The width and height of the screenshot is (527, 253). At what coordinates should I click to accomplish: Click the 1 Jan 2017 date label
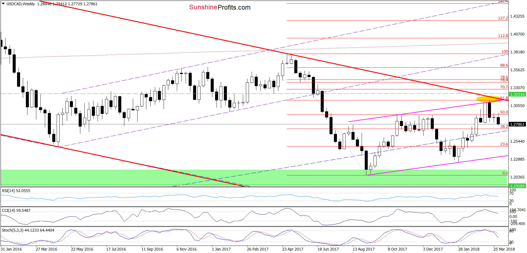(x=221, y=249)
